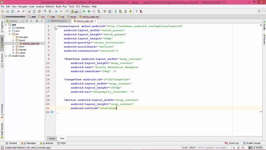Screen dimensions: 266x150
Task: Switch to the Design editor tab
Action: click(x=52, y=138)
